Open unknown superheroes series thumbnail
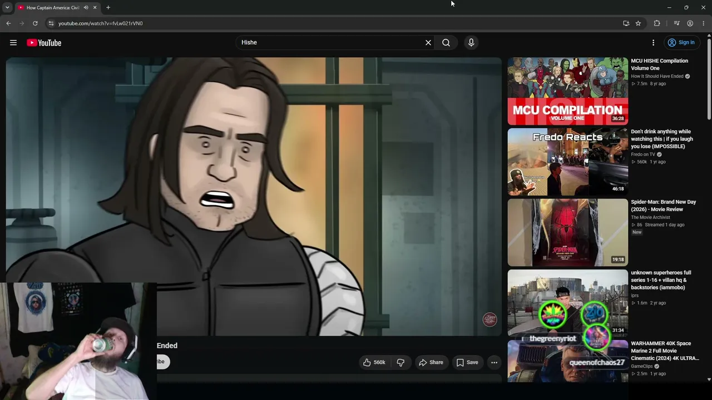Screen dimensions: 712x400 point(567,303)
